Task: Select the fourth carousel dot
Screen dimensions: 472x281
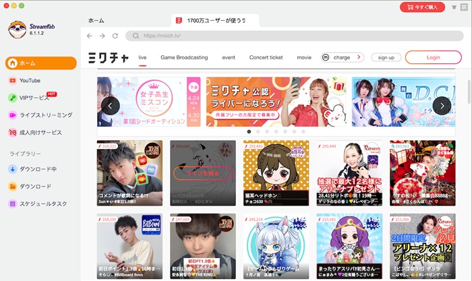Action: tap(276, 131)
